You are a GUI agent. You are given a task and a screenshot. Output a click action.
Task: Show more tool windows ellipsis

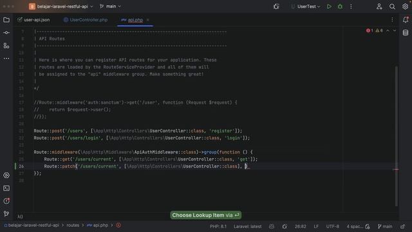point(6,59)
